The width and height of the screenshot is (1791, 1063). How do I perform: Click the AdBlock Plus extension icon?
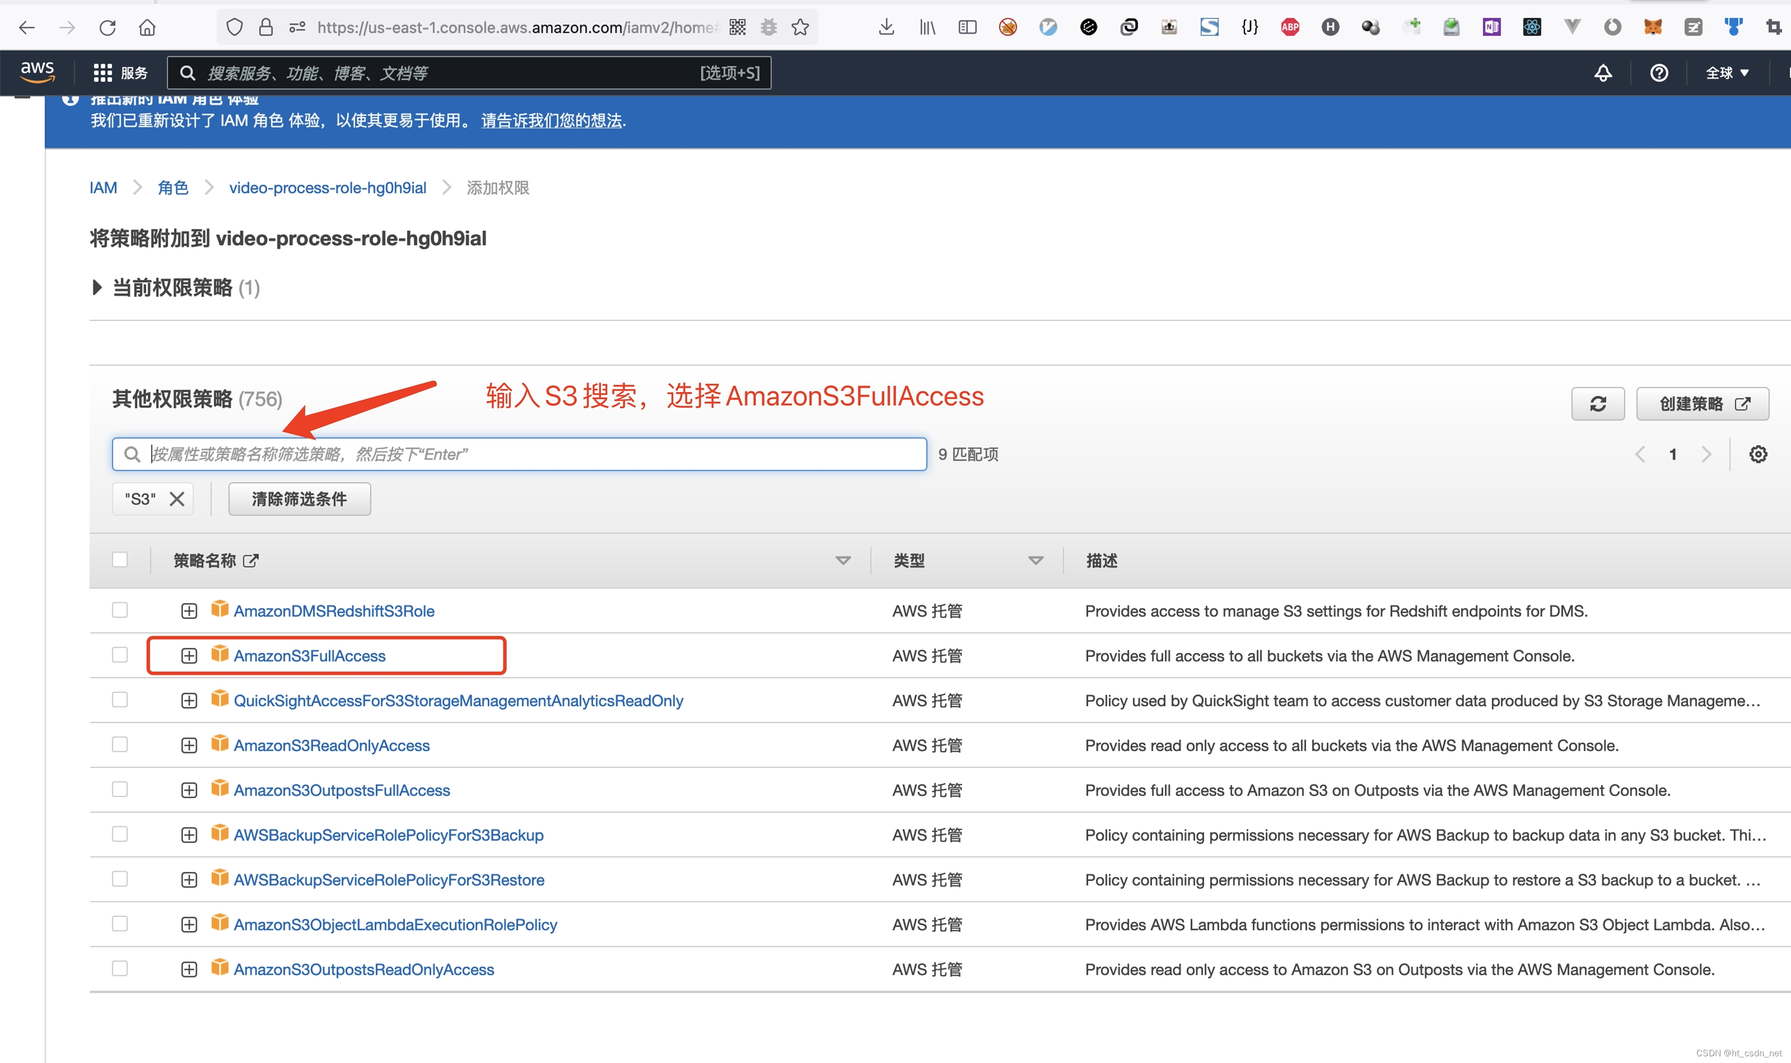click(1290, 27)
